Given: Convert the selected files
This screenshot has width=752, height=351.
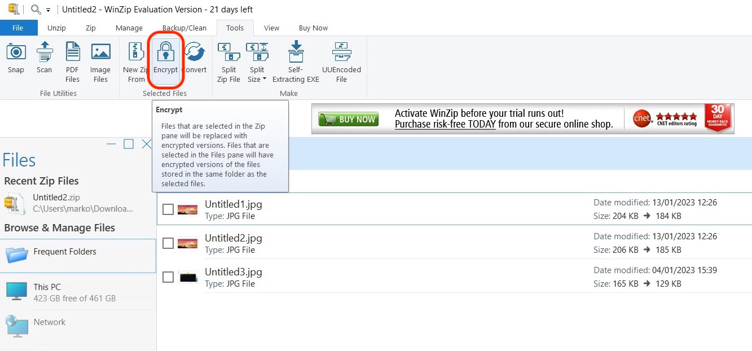Looking at the screenshot, I should tap(195, 58).
